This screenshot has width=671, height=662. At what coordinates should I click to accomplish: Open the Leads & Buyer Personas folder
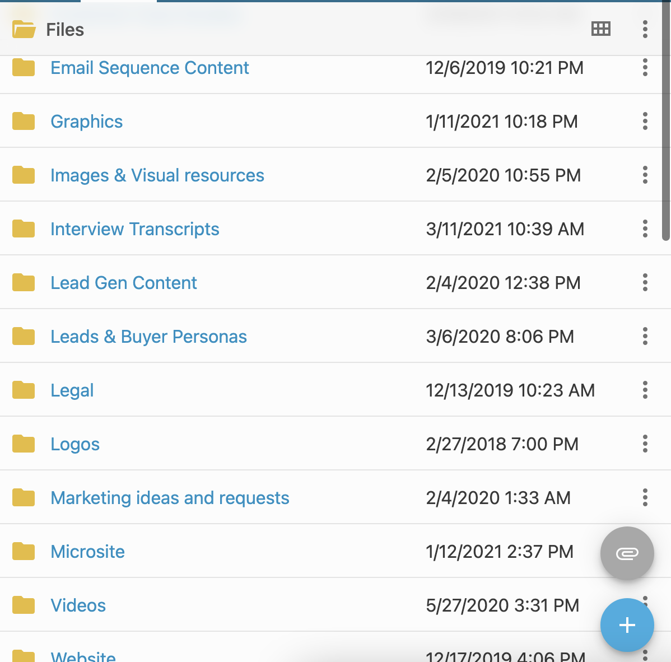pos(148,337)
